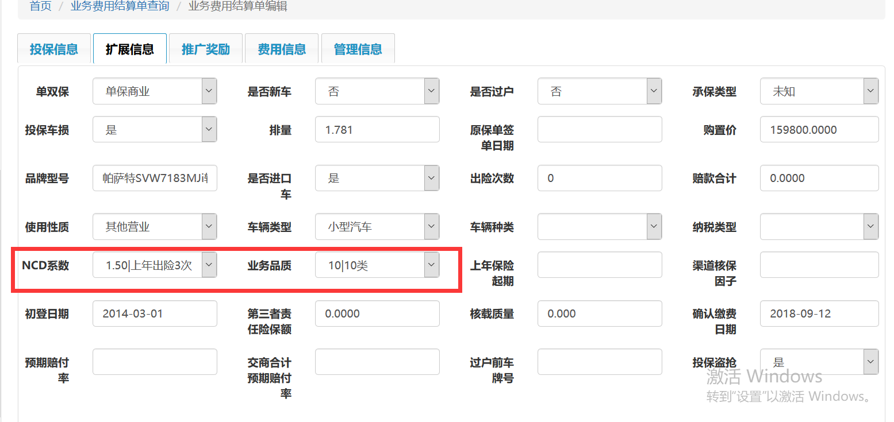894x422 pixels.
Task: Switch to the 投保信息 tab
Action: pos(54,49)
